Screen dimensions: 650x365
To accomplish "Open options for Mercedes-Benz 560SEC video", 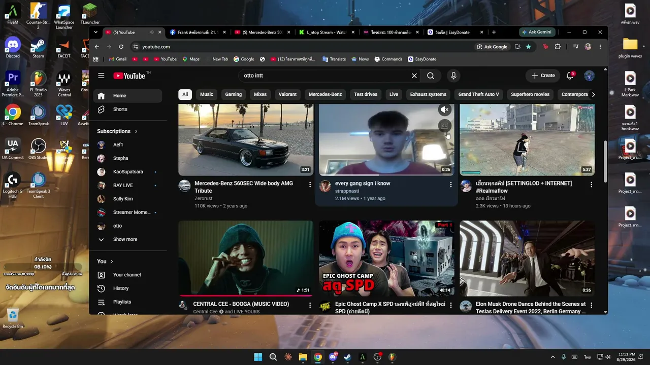I will pos(310,185).
